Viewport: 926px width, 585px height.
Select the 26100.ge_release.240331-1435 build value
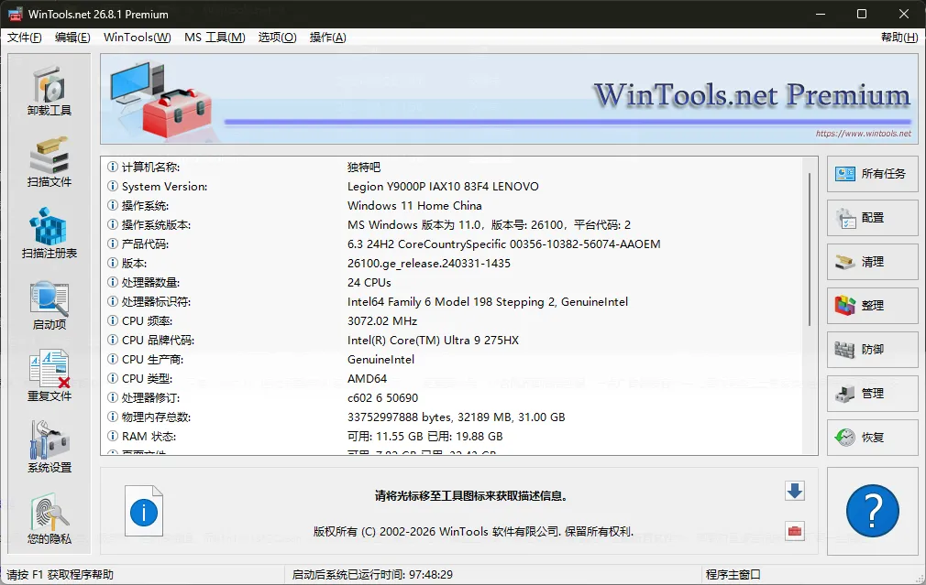coord(429,263)
